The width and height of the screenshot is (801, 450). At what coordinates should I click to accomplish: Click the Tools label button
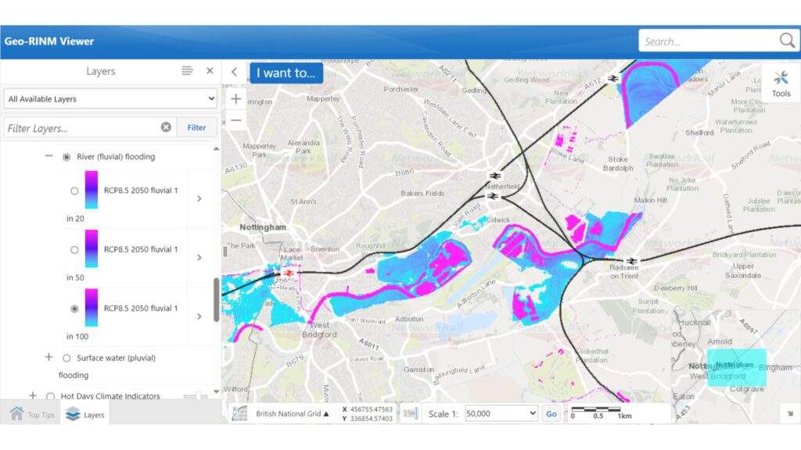tap(781, 94)
